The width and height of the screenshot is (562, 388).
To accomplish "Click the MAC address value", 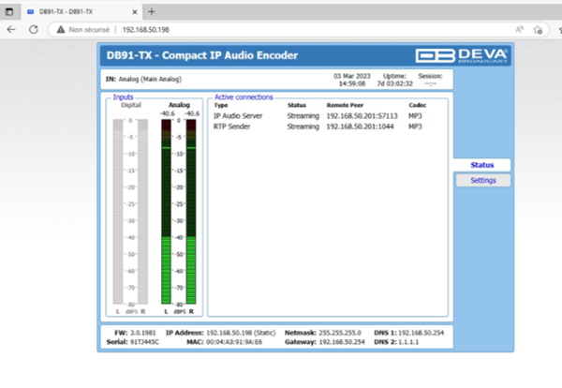I will 234,342.
